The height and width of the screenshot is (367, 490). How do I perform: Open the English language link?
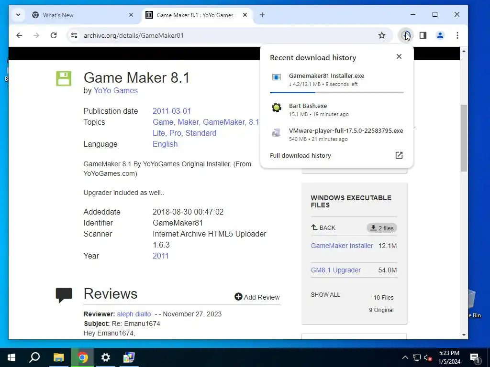(165, 144)
